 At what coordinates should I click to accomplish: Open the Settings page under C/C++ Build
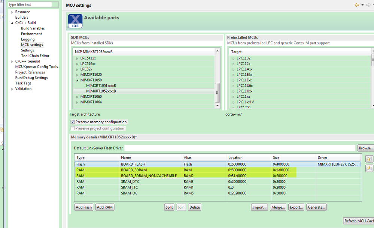pyautogui.click(x=27, y=50)
